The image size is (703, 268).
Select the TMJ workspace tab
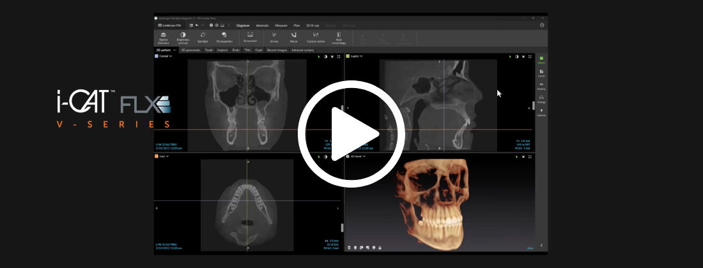click(x=247, y=50)
